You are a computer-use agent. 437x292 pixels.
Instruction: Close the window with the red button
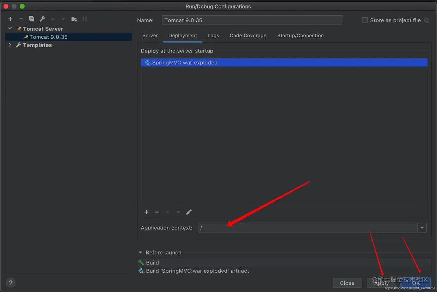6,6
